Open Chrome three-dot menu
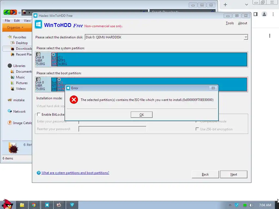Viewport: 279px width, 209px height. (273, 14)
